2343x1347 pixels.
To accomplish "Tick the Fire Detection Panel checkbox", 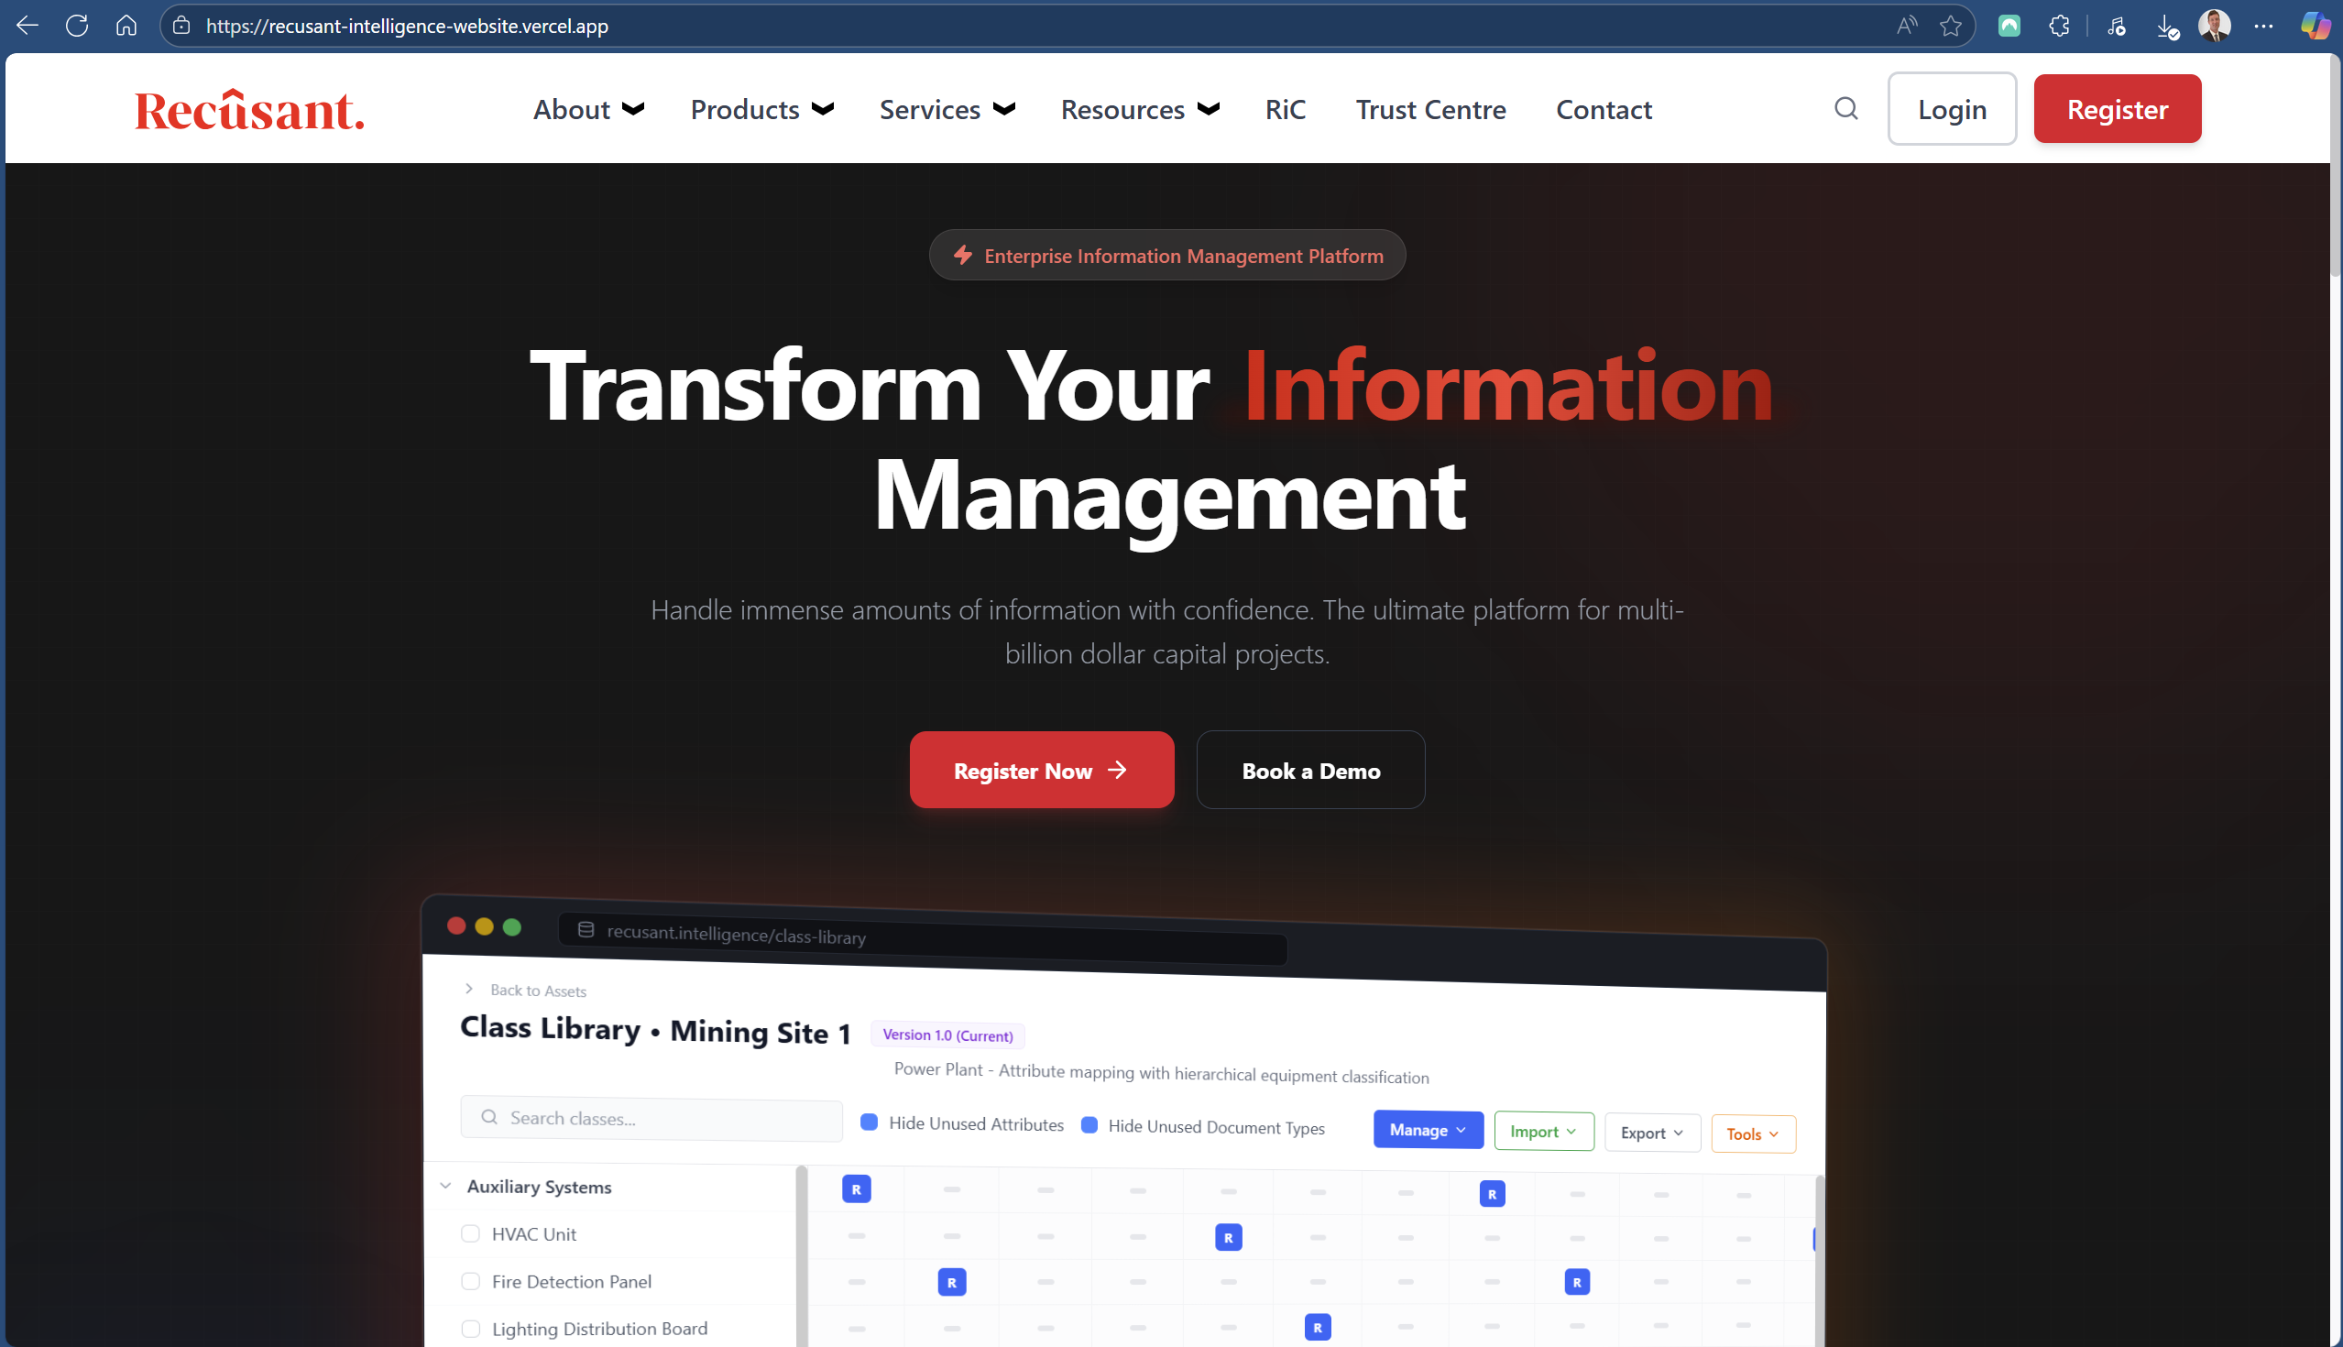I will [x=471, y=1281].
